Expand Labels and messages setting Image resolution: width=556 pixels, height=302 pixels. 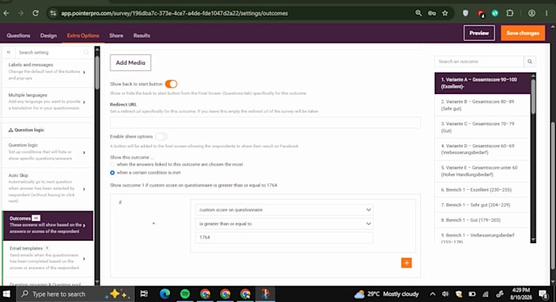click(x=47, y=71)
